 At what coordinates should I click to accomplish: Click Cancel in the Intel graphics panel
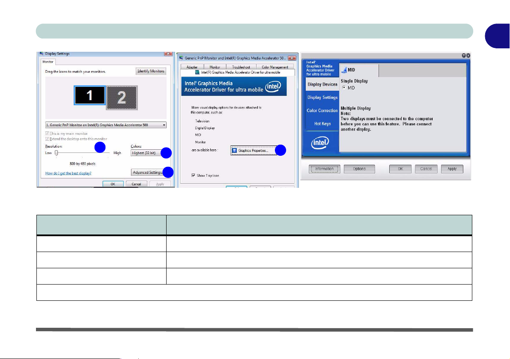(426, 169)
